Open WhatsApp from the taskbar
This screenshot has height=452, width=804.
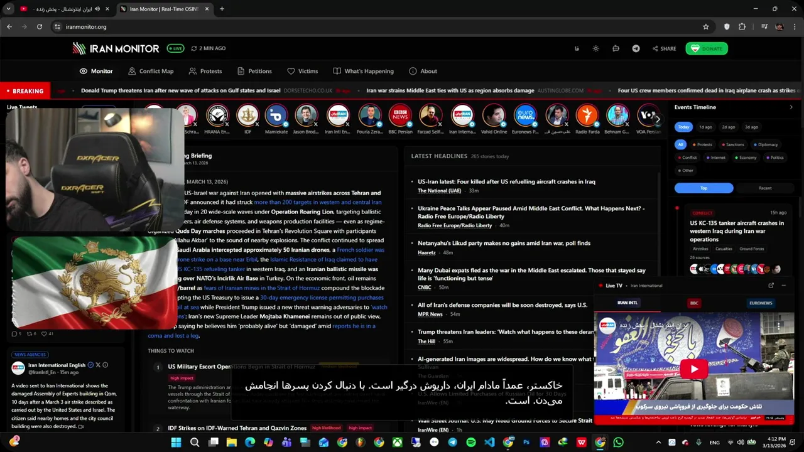click(618, 443)
